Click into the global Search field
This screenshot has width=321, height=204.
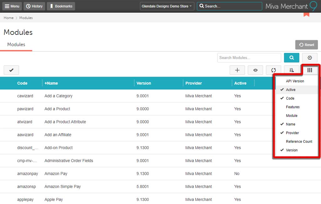(229, 6)
